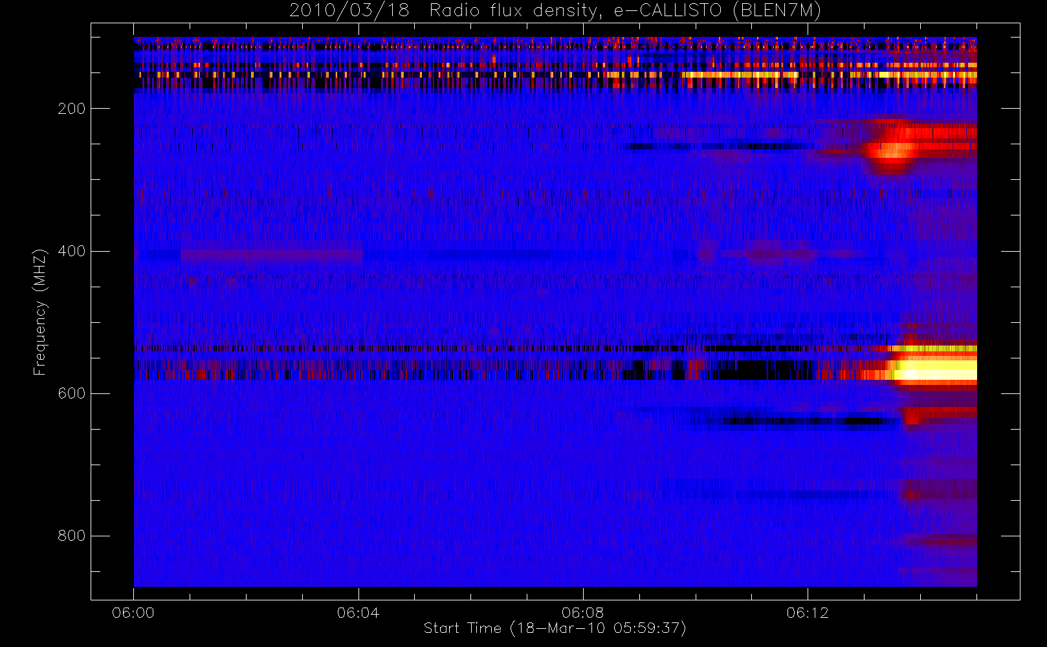Click the 06:08 time tick label
Viewport: 1047px width, 647px height.
[582, 613]
